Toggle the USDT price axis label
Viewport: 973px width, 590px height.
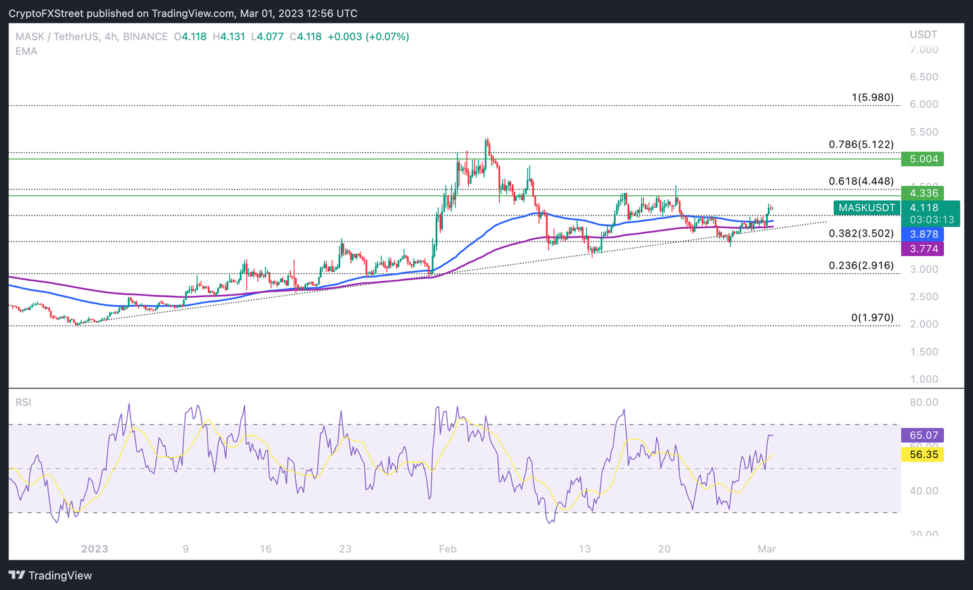tap(923, 34)
